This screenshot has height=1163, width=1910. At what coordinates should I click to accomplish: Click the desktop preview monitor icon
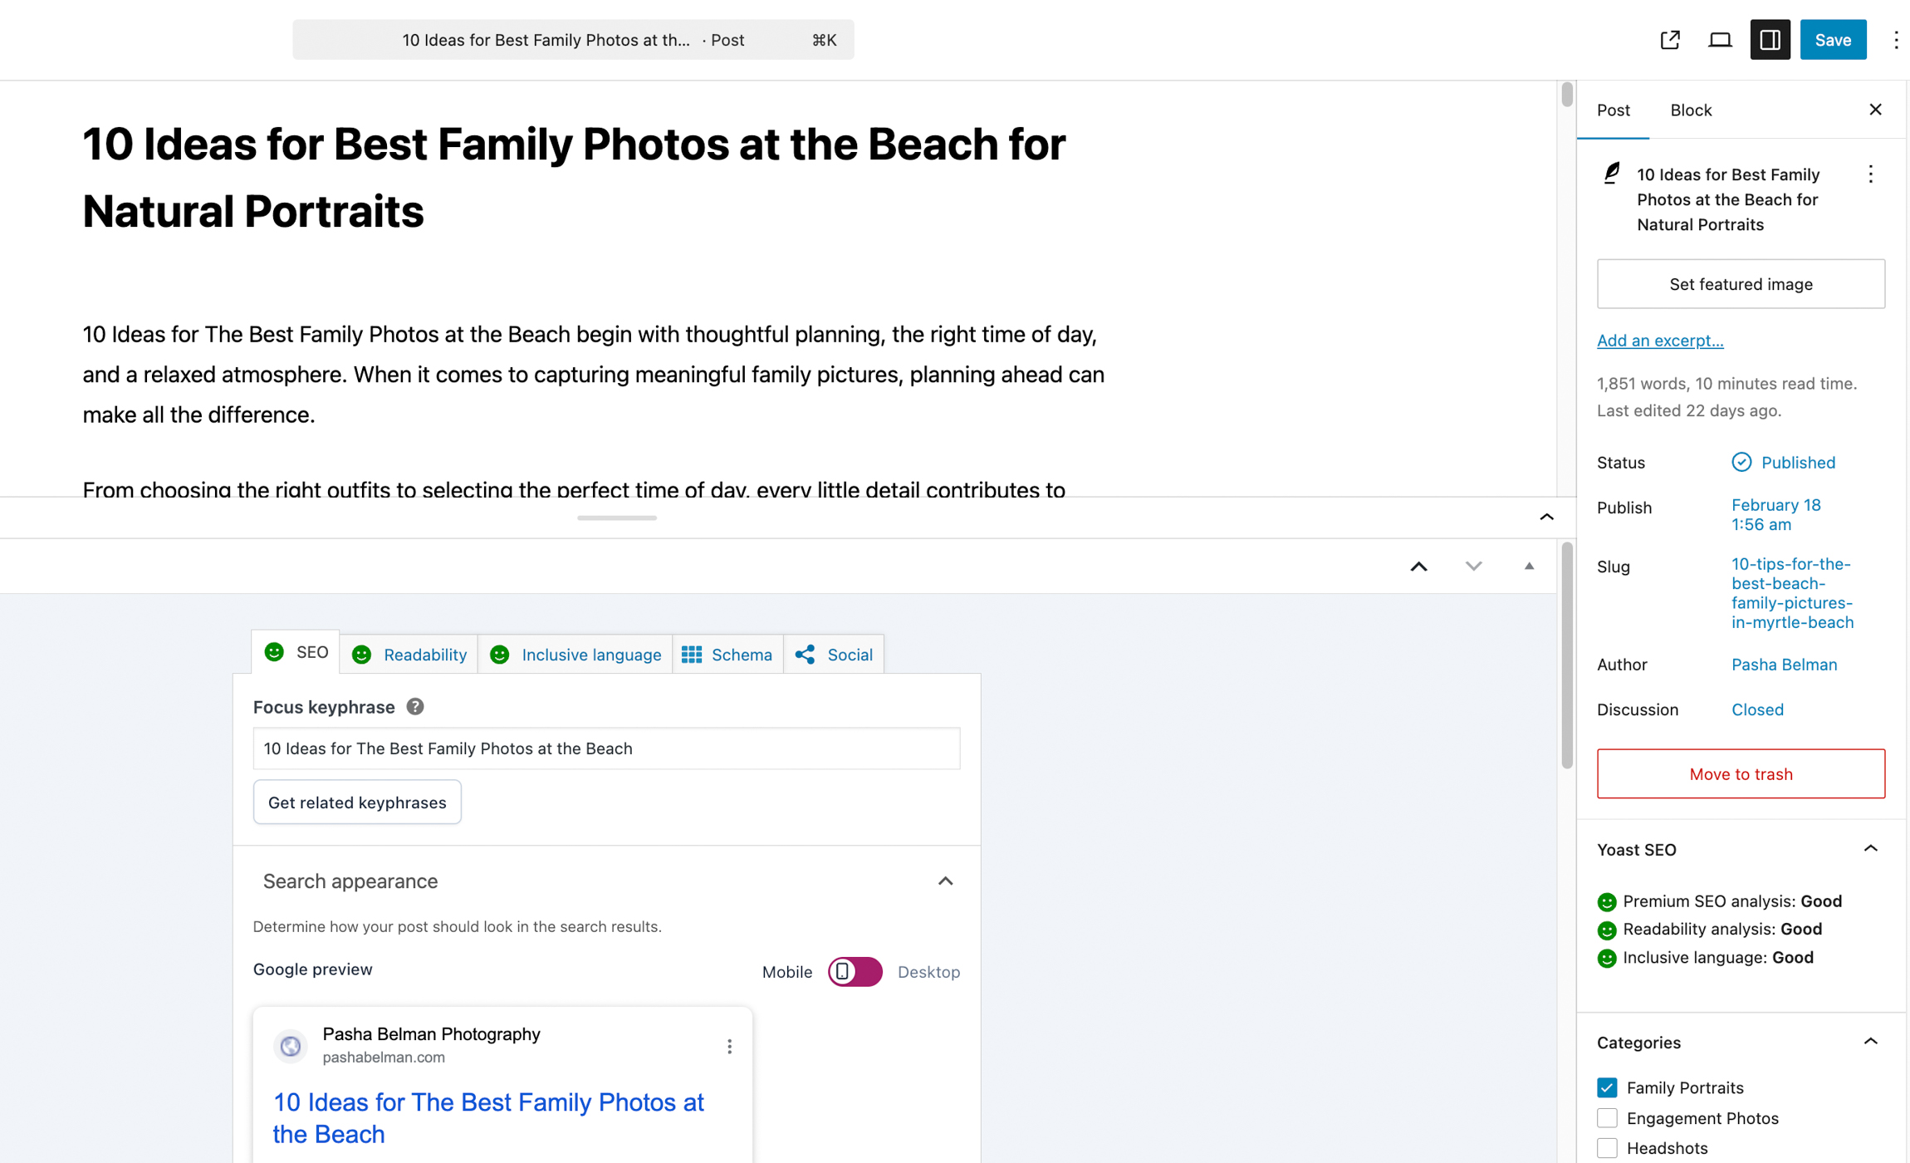(x=1719, y=39)
